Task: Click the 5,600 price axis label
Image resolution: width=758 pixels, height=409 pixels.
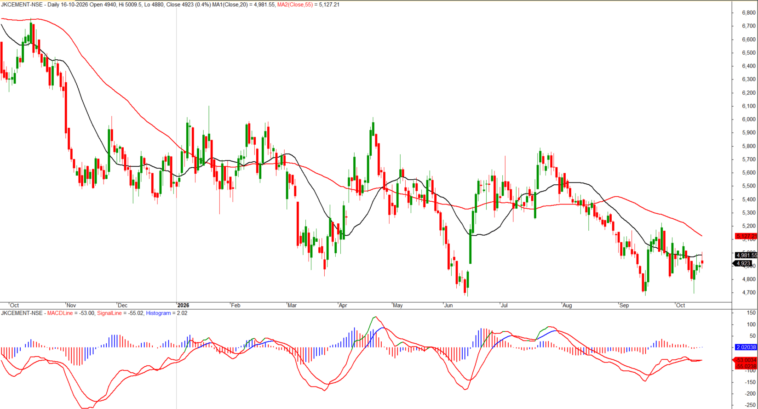Action: (749, 173)
